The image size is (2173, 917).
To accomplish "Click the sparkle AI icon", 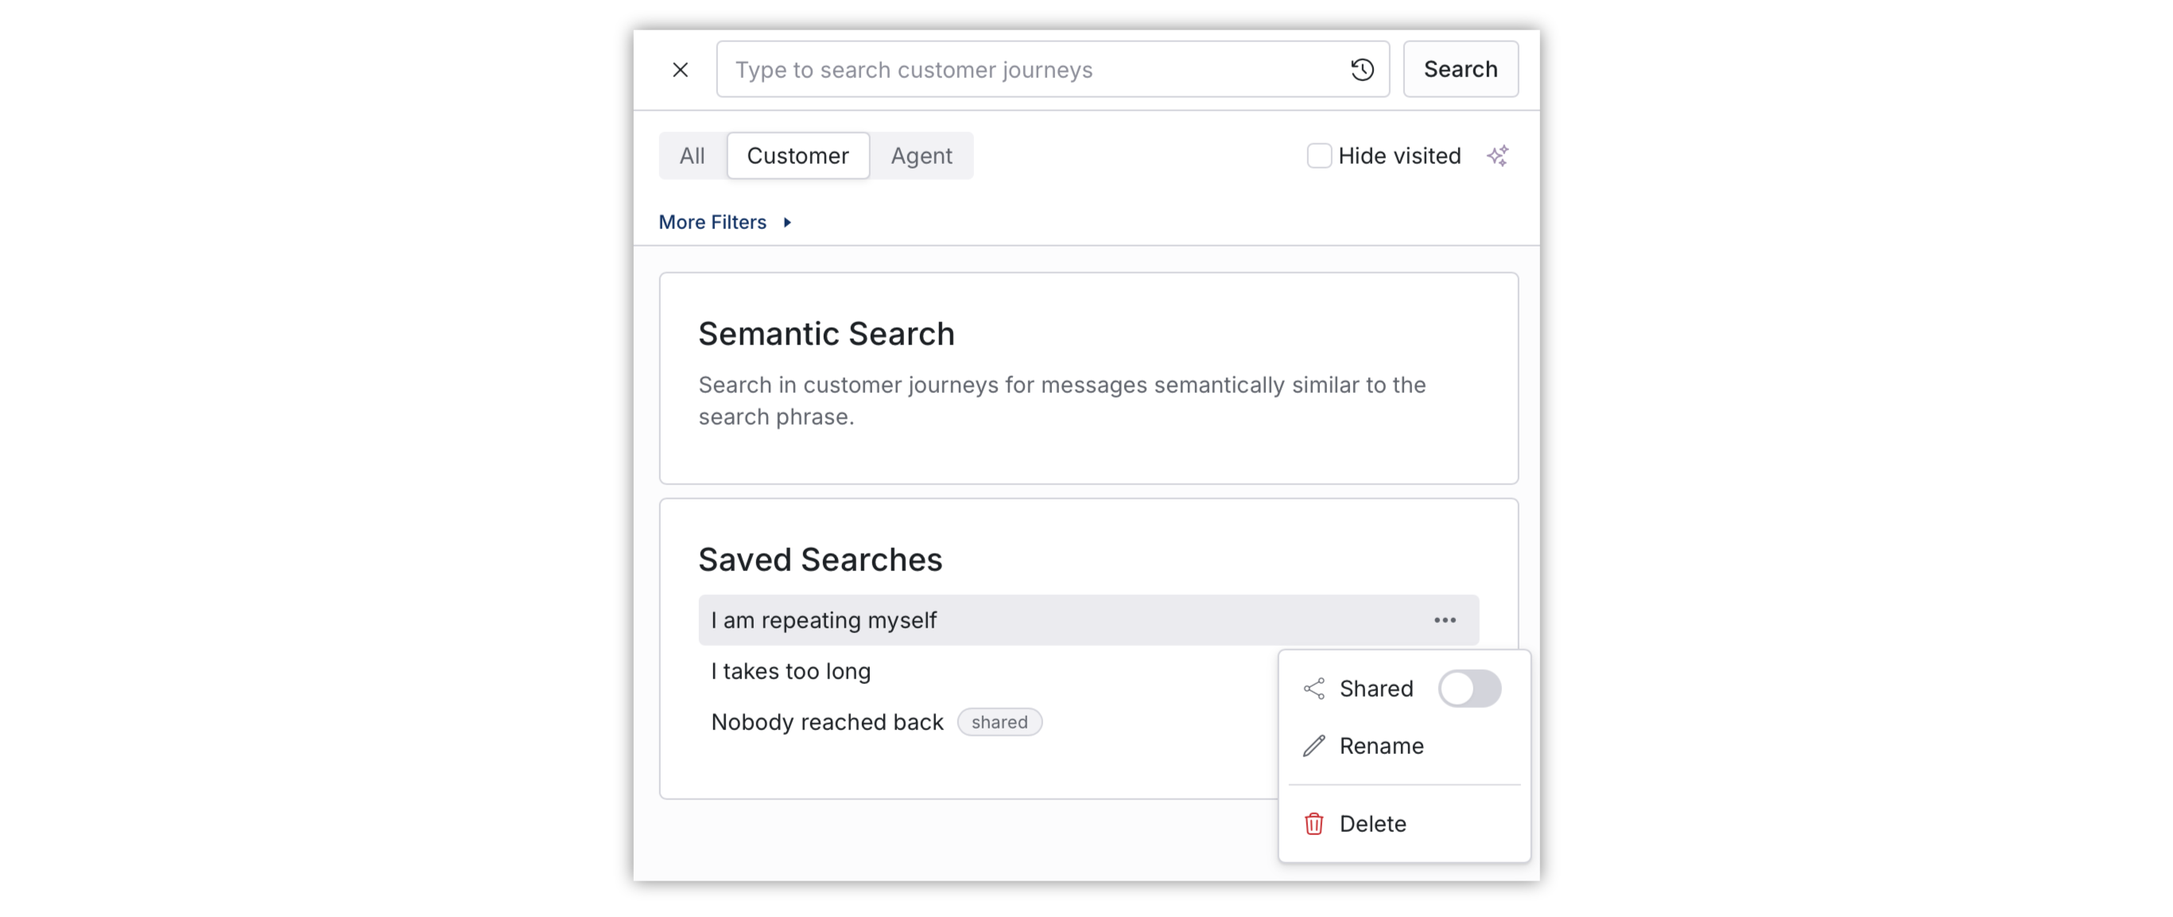I will click(x=1498, y=155).
